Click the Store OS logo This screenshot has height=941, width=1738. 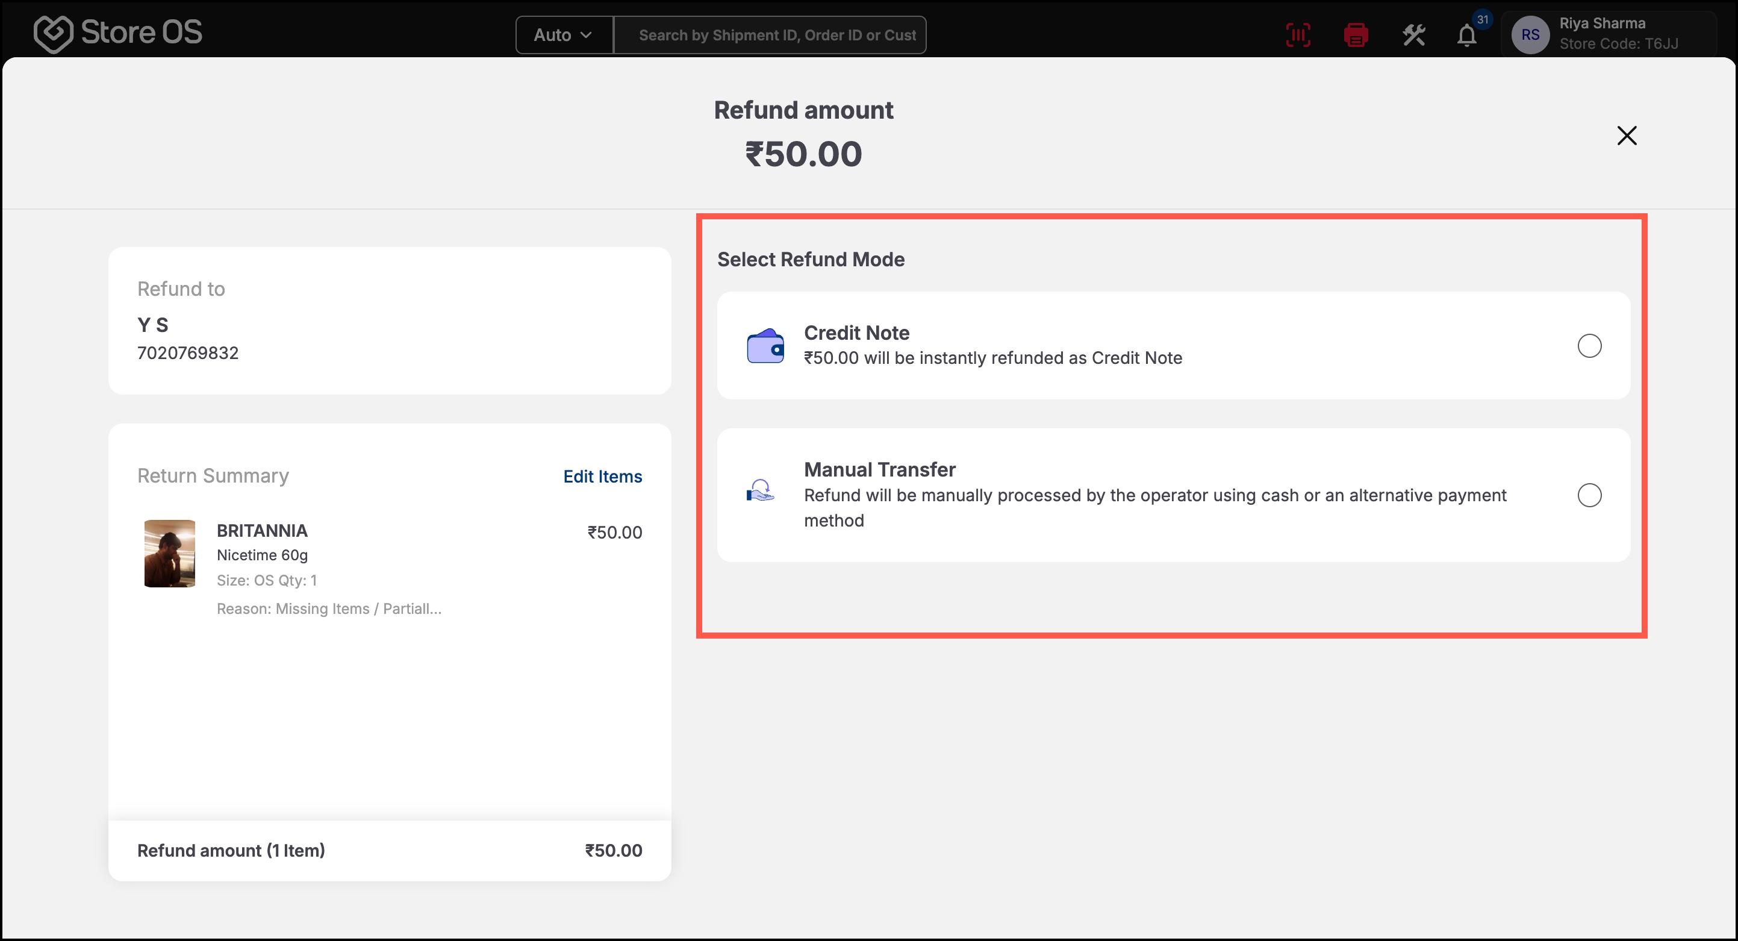click(x=118, y=33)
